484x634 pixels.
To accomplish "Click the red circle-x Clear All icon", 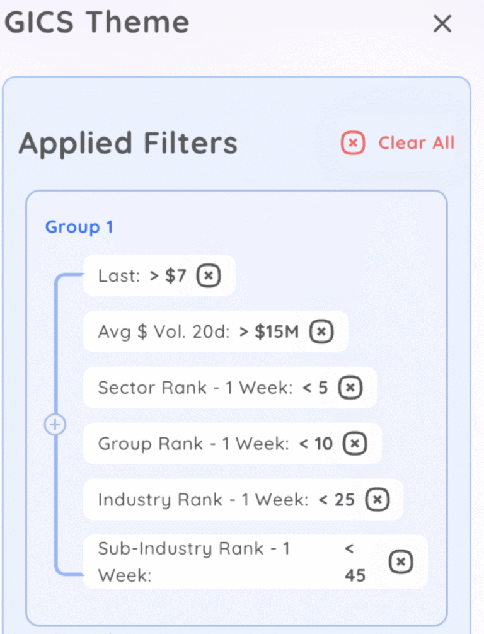I will click(x=352, y=143).
